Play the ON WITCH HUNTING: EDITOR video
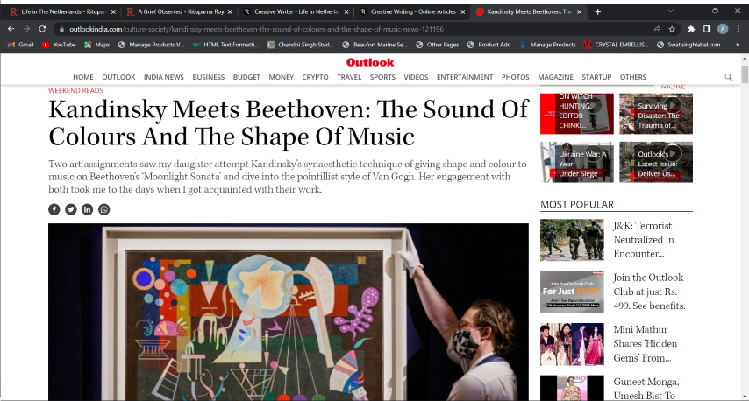The image size is (749, 401). pyautogui.click(x=577, y=114)
